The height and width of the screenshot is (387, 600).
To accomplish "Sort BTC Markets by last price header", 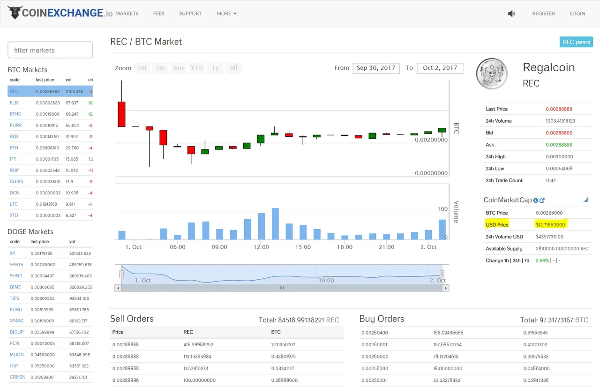I will coord(45,80).
